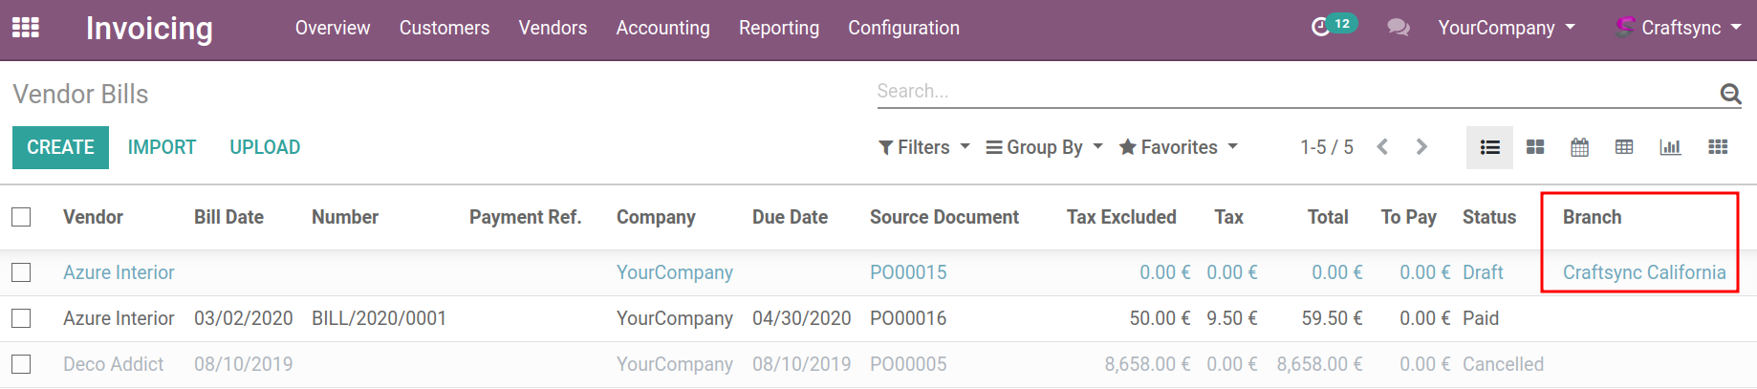Click the CREATE button
Viewport: 1757px width, 389px height.
(60, 147)
